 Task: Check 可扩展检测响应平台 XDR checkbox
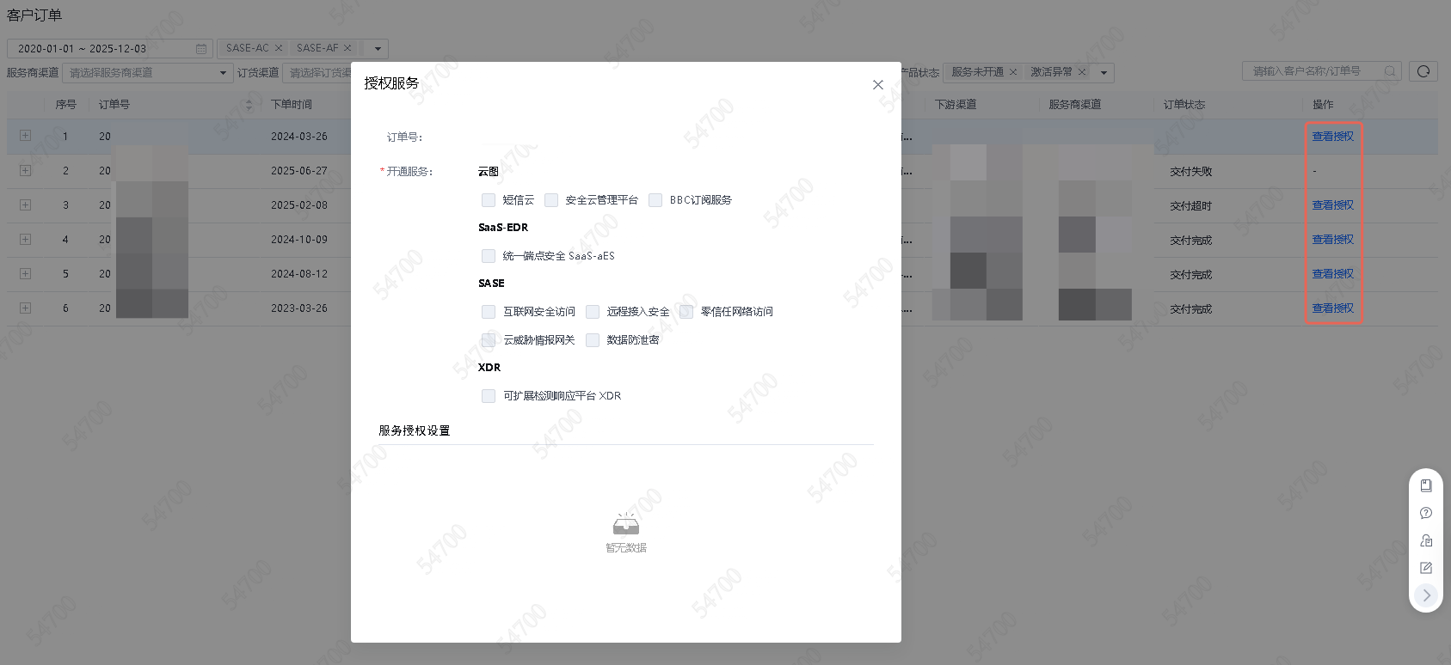point(489,396)
